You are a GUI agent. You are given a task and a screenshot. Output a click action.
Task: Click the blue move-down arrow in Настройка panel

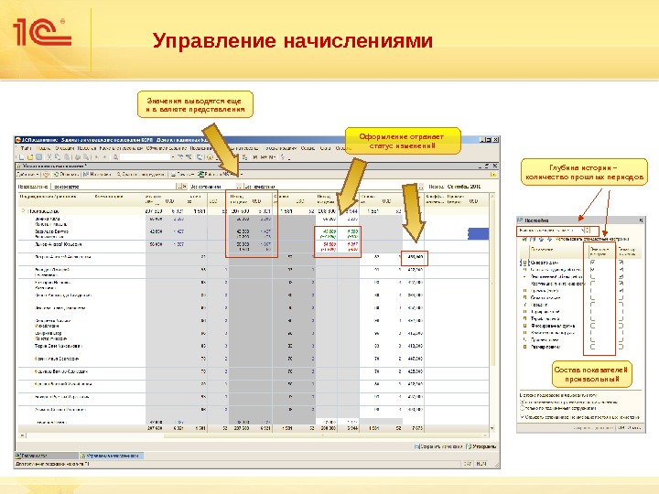(550, 239)
